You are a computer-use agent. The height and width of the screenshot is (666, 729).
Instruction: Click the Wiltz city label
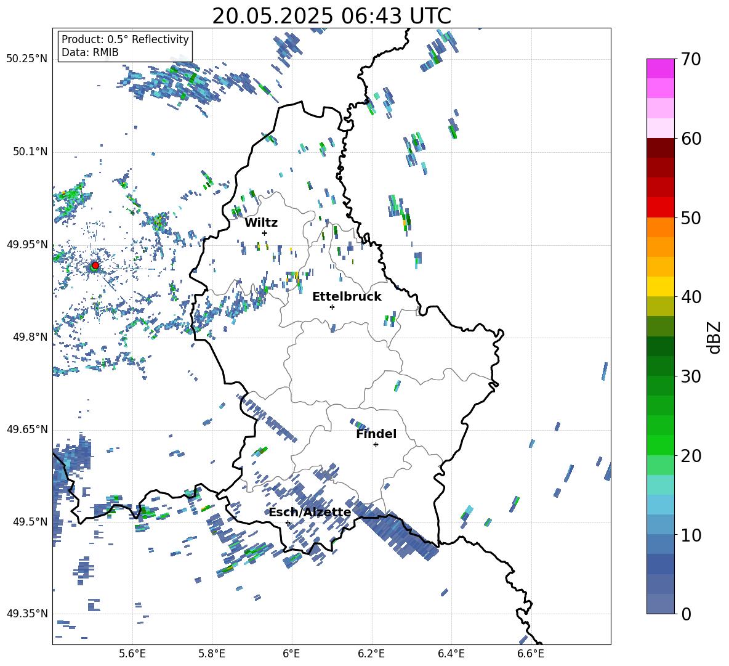click(x=261, y=223)
